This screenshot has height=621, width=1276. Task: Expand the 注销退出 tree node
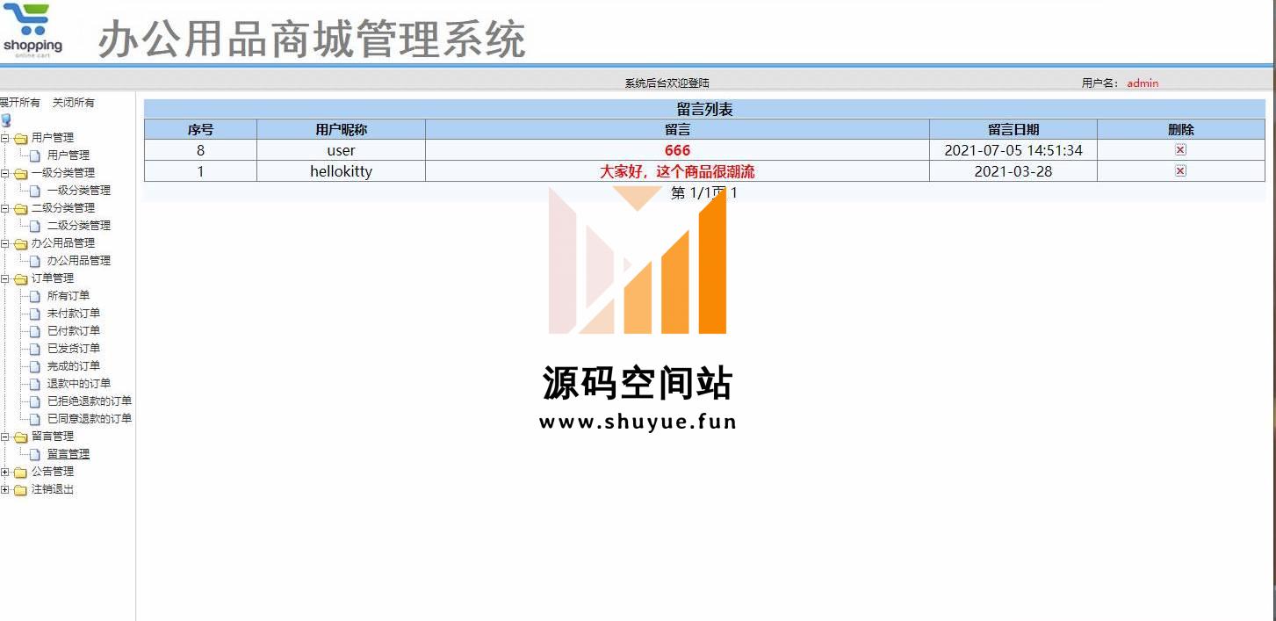click(5, 489)
